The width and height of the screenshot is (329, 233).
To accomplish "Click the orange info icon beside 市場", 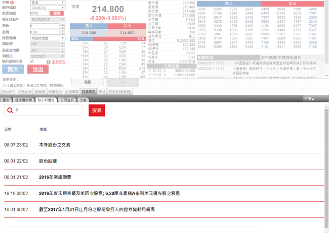I will 12,3.
